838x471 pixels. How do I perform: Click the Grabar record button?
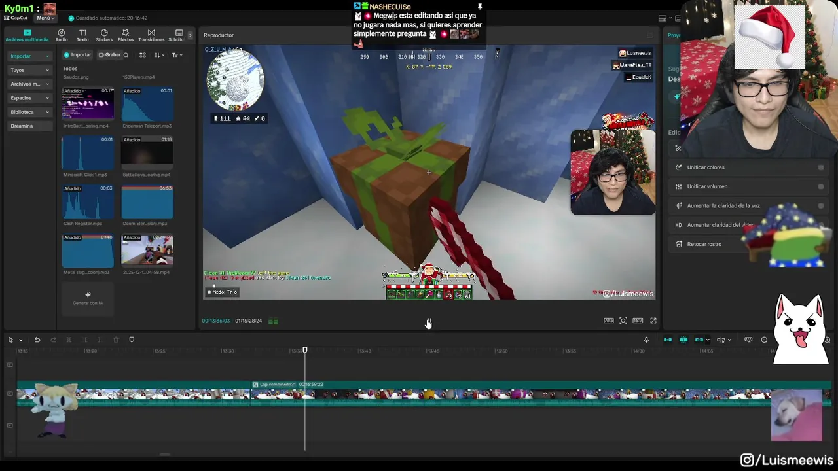point(109,55)
